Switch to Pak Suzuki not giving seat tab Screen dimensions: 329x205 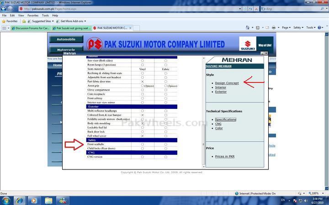coord(72,28)
